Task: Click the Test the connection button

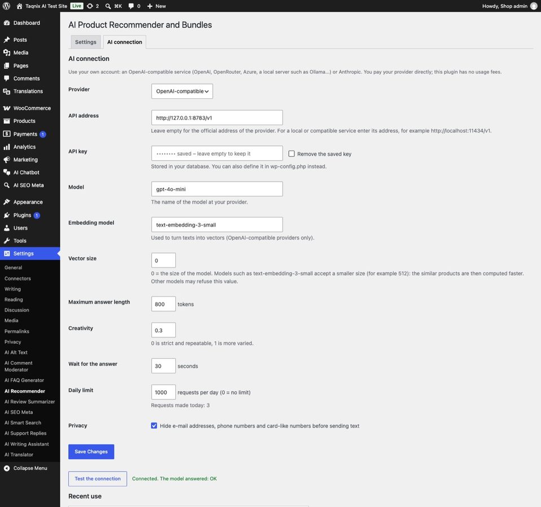Action: [98, 479]
